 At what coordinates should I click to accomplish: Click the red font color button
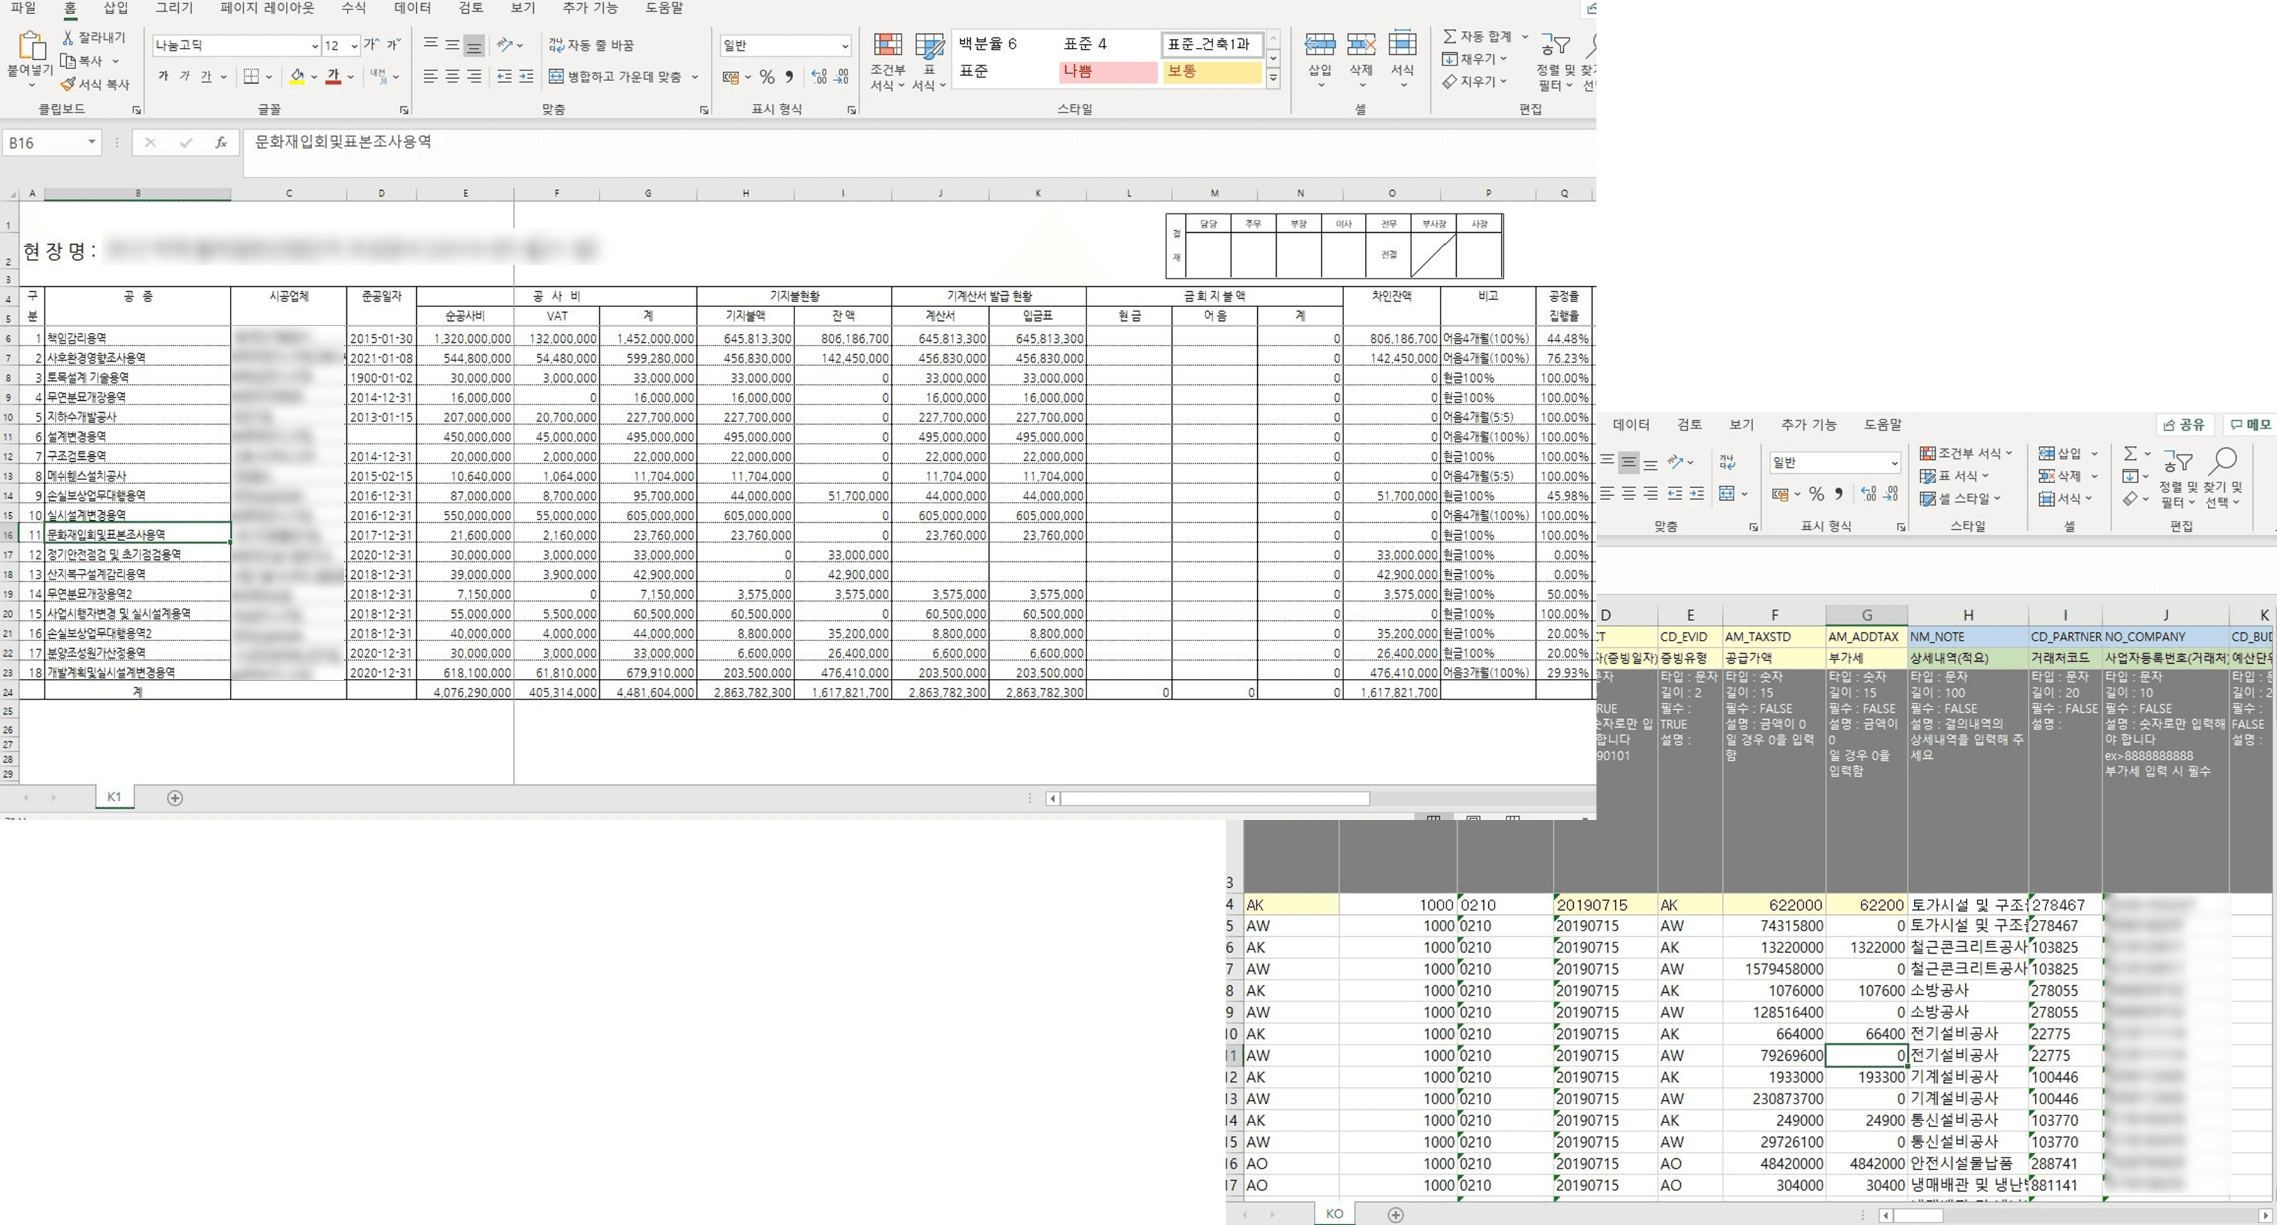(333, 77)
